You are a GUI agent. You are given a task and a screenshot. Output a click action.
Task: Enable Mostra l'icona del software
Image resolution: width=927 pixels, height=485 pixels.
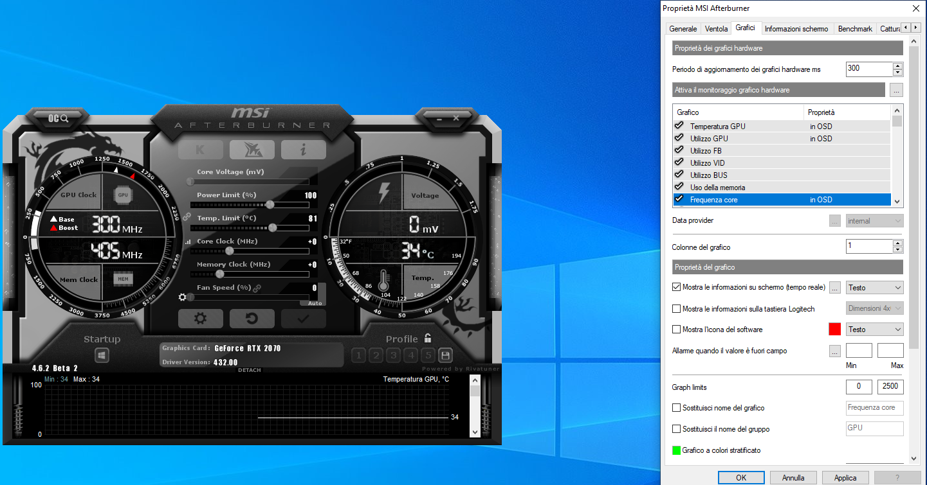tap(676, 330)
